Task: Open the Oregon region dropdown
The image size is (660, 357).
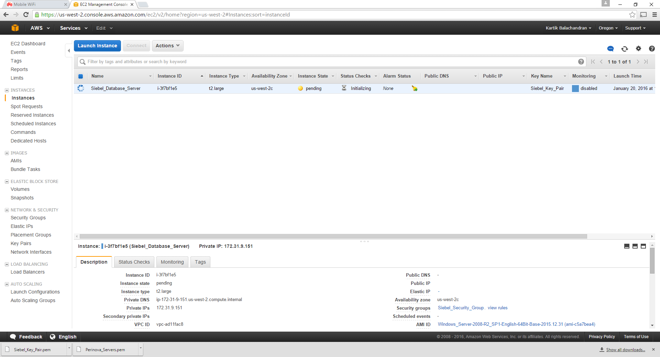Action: pyautogui.click(x=608, y=28)
